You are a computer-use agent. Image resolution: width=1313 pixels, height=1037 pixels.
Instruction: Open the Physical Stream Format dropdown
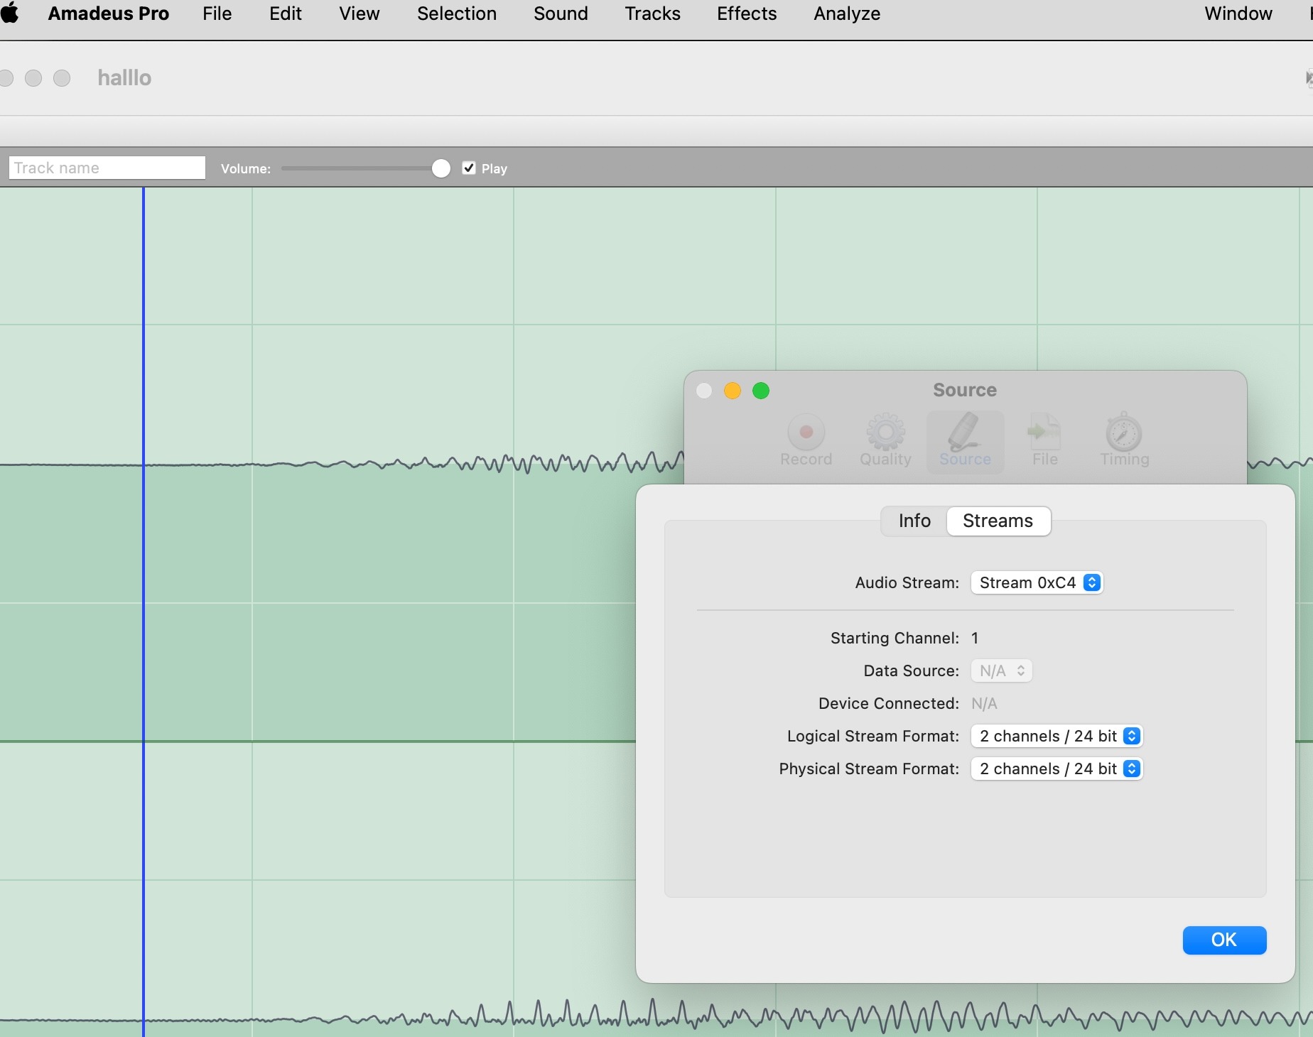click(x=1057, y=769)
